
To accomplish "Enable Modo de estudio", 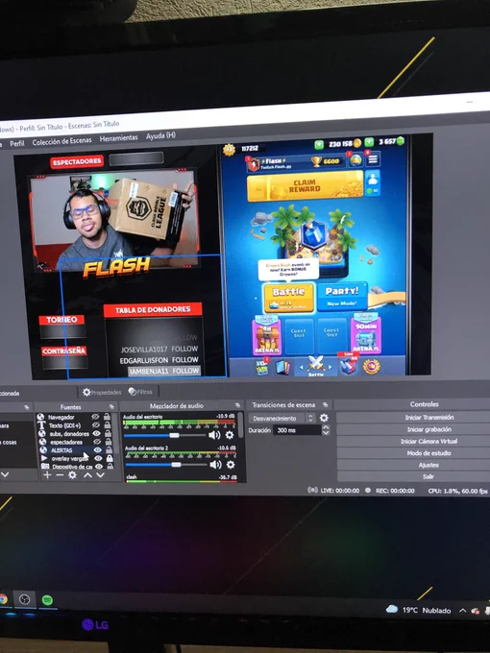I will coord(429,453).
